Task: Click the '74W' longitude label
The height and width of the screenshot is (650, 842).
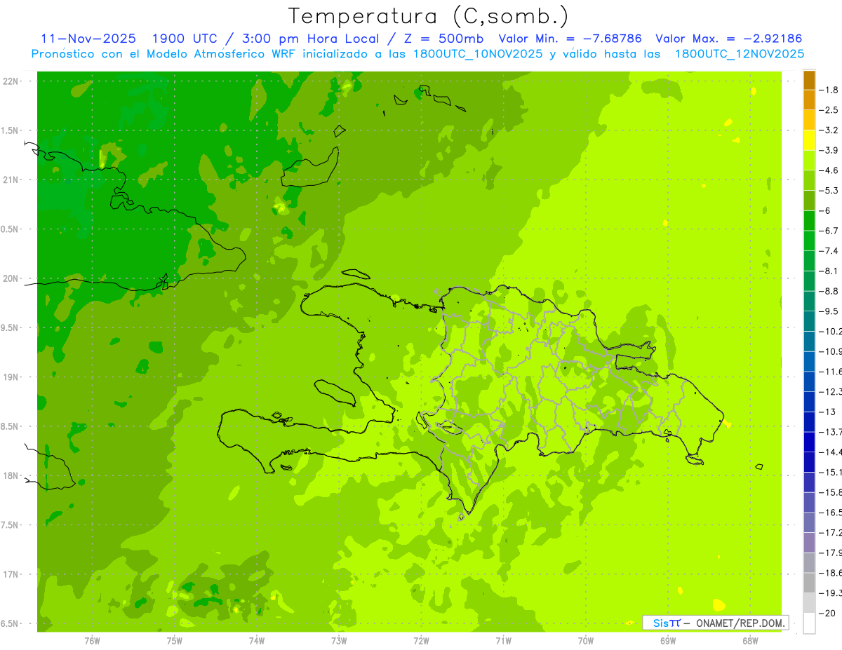Action: click(257, 641)
